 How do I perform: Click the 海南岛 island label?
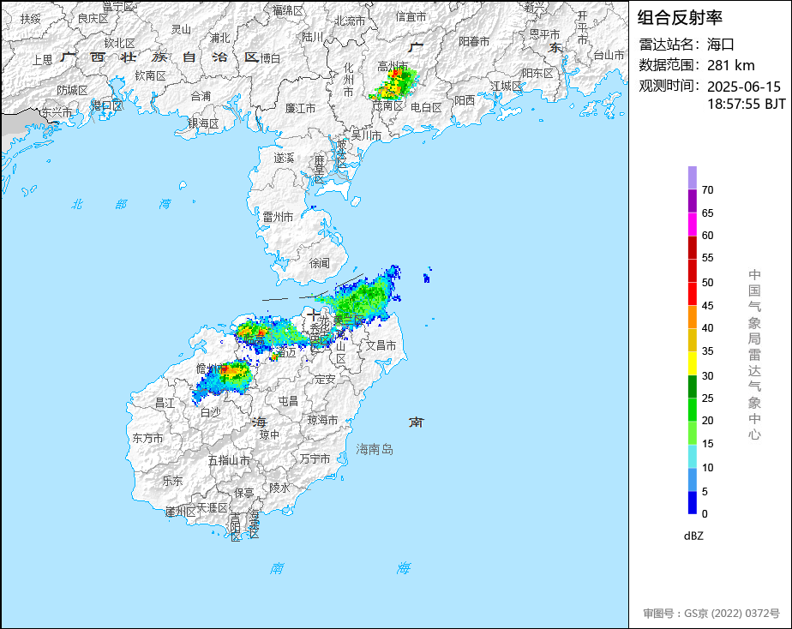tap(375, 449)
